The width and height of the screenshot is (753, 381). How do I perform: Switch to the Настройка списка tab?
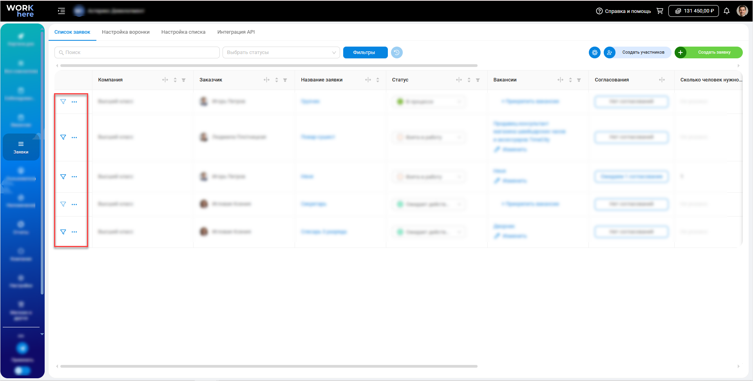(183, 32)
